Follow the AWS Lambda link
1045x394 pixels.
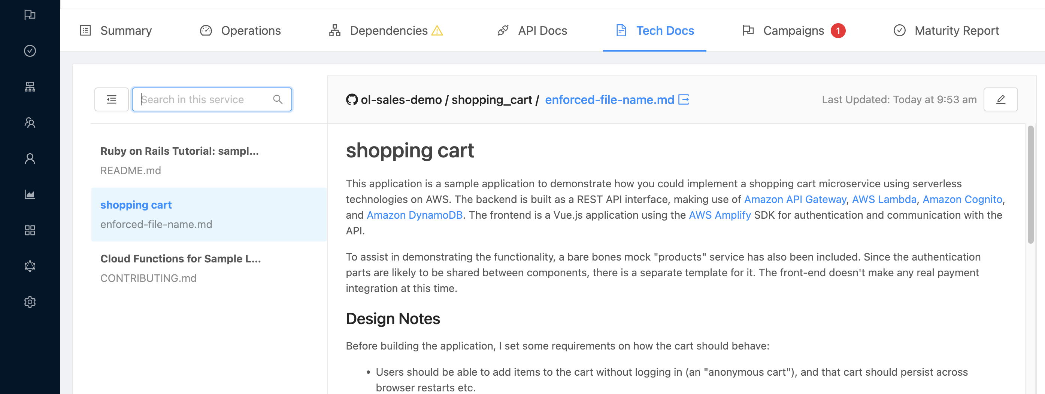(884, 199)
